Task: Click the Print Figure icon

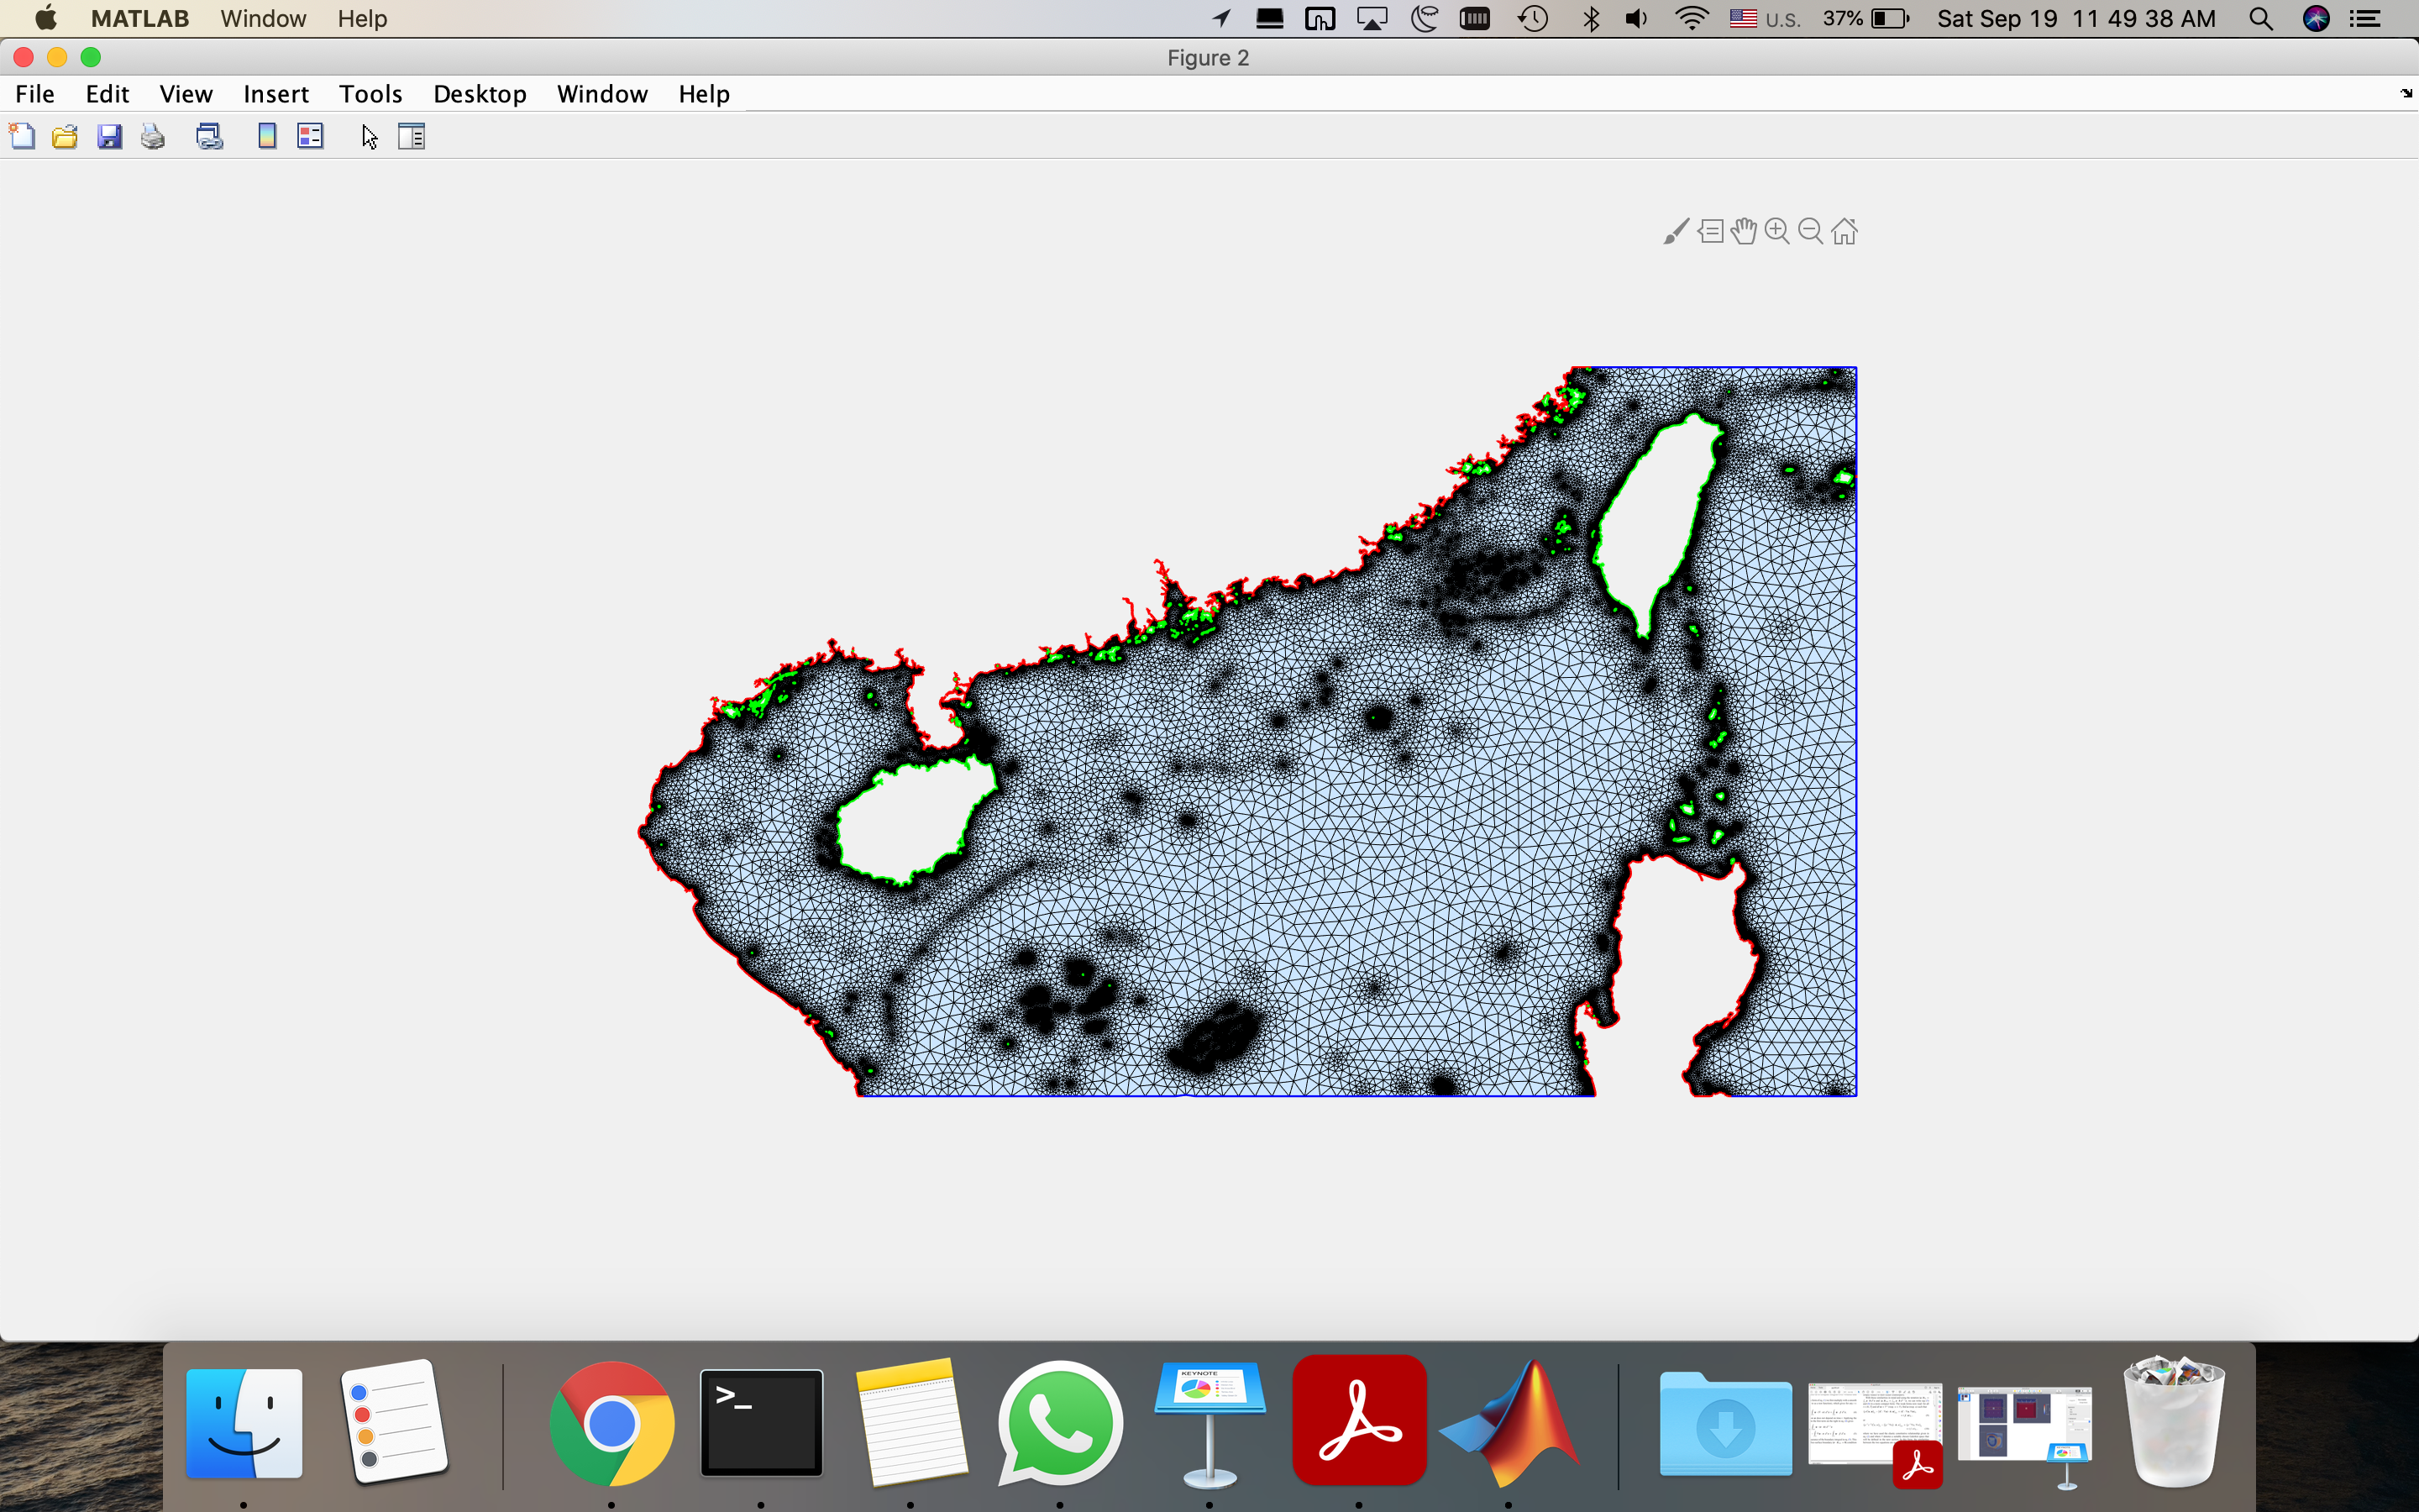Action: tap(153, 136)
